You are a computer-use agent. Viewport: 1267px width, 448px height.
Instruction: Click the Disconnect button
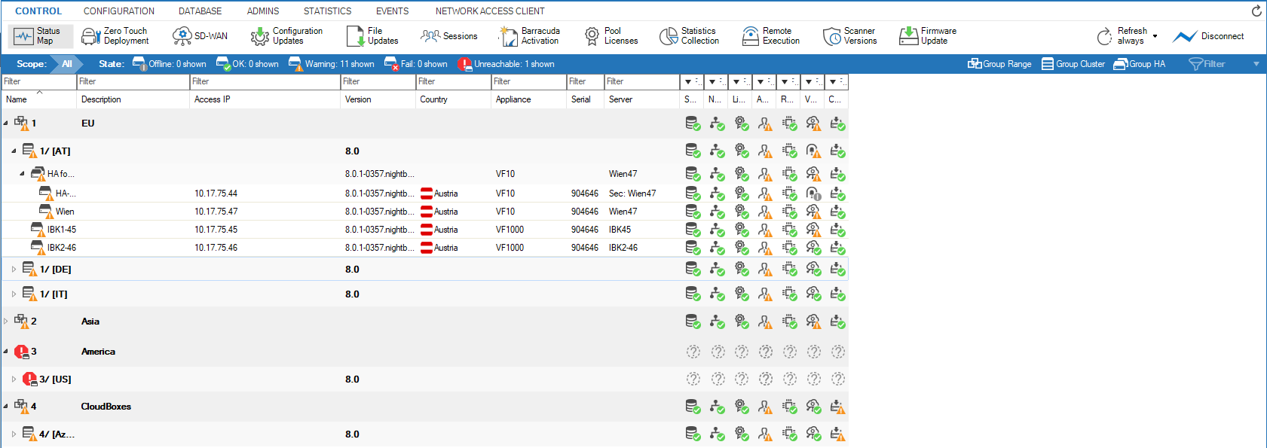point(1209,36)
